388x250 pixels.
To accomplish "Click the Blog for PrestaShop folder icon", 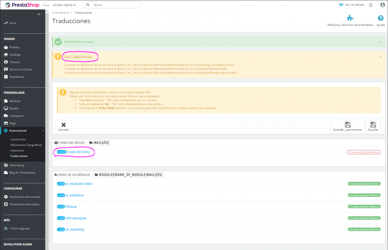I will click(x=6, y=172).
